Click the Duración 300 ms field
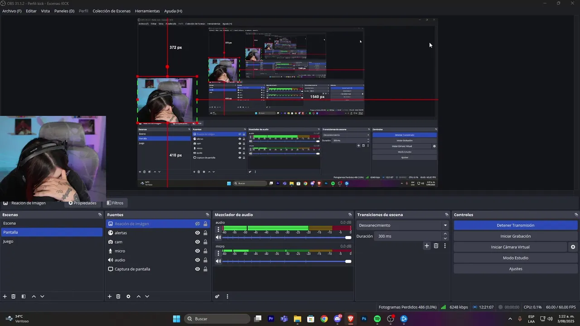The image size is (580, 326). (x=408, y=236)
